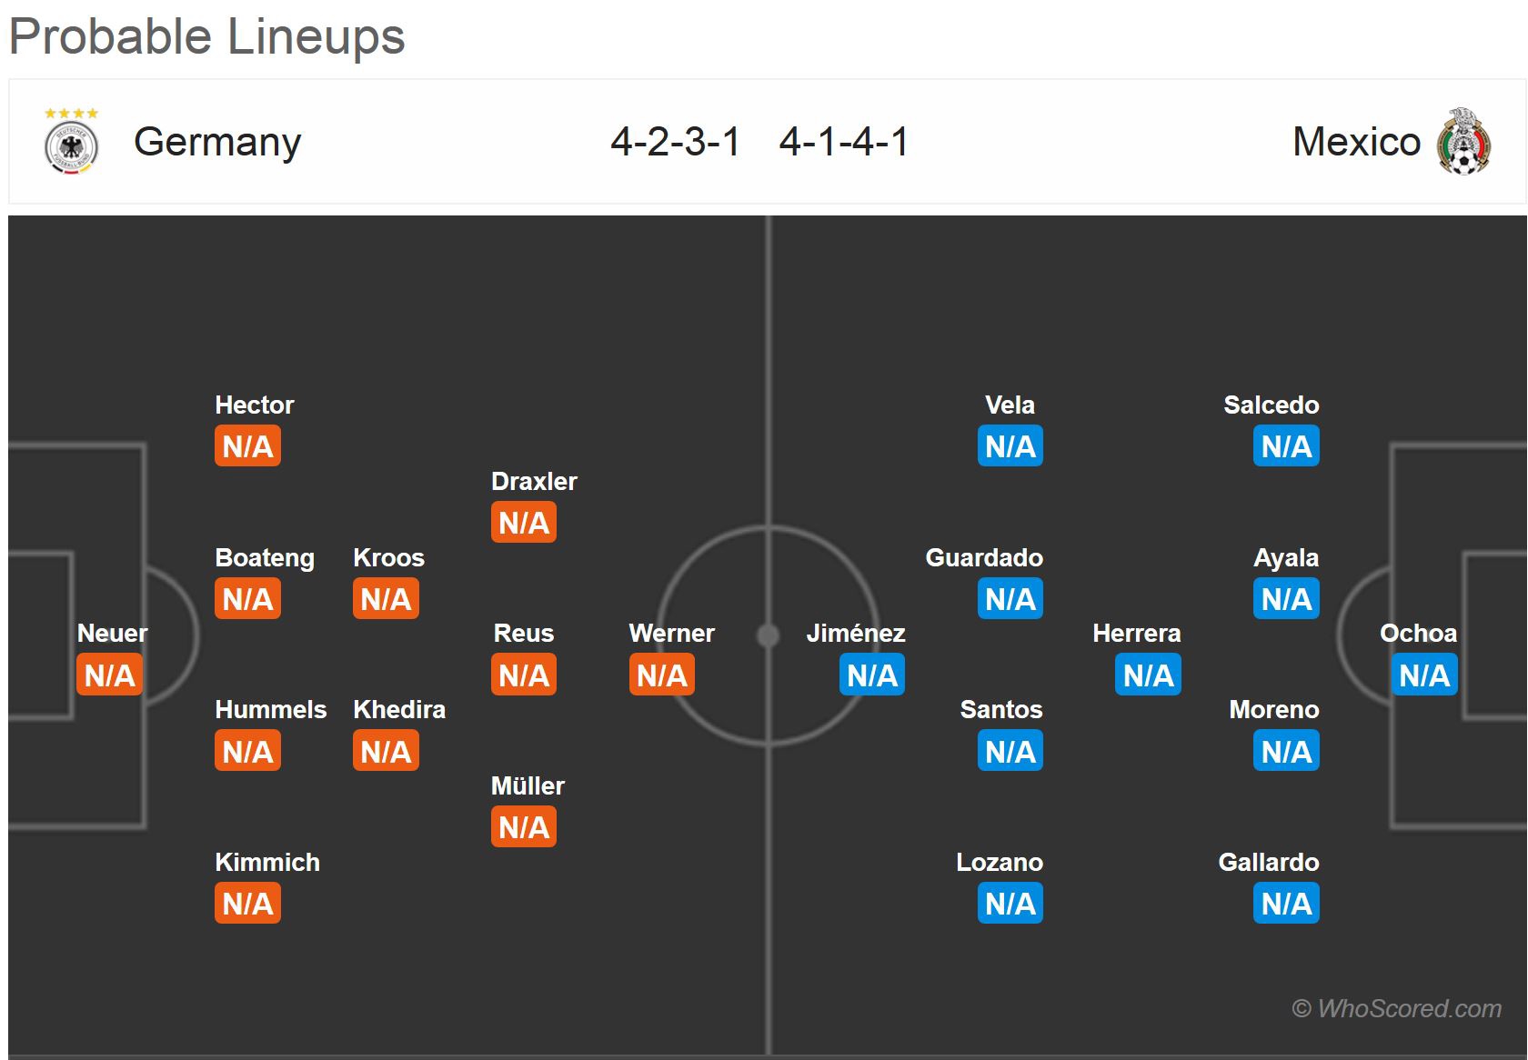The height and width of the screenshot is (1060, 1528).
Task: Click Mexico's 4-1-4-1 formation text
Action: click(844, 142)
